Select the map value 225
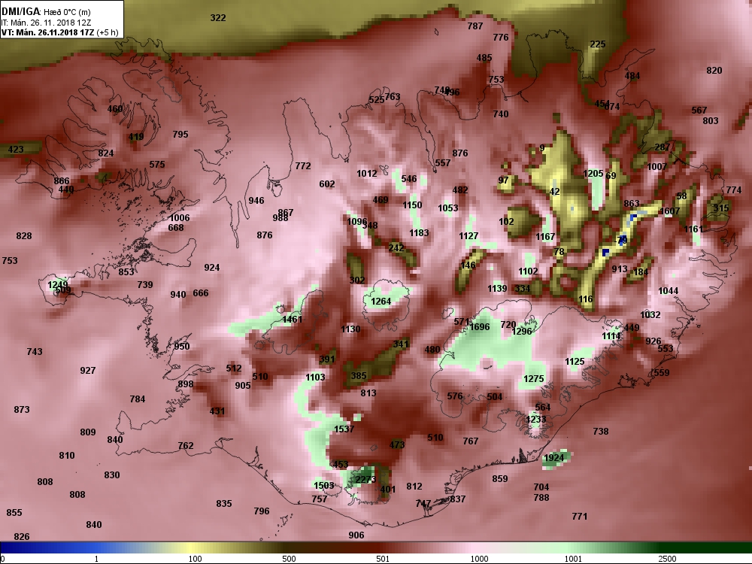Image resolution: width=752 pixels, height=564 pixels. coord(598,44)
